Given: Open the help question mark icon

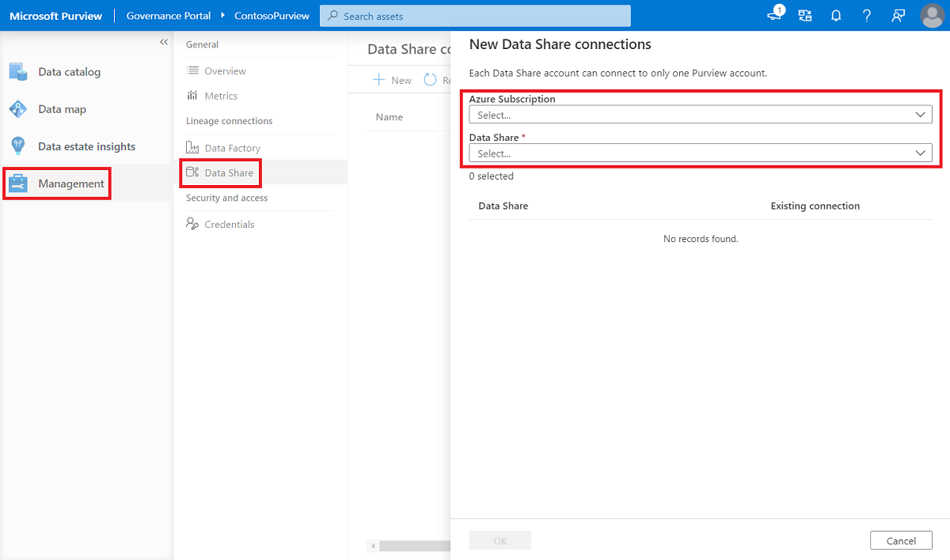Looking at the screenshot, I should pyautogui.click(x=866, y=15).
